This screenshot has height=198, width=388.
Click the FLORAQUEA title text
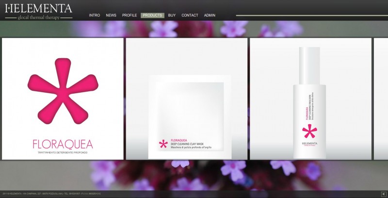(63, 144)
